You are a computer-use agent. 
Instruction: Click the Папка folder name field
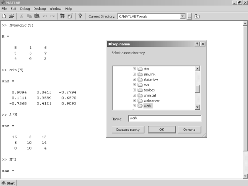coord(165,118)
